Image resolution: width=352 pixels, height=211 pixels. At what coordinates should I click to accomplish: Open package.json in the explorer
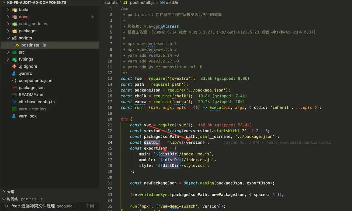31,88
